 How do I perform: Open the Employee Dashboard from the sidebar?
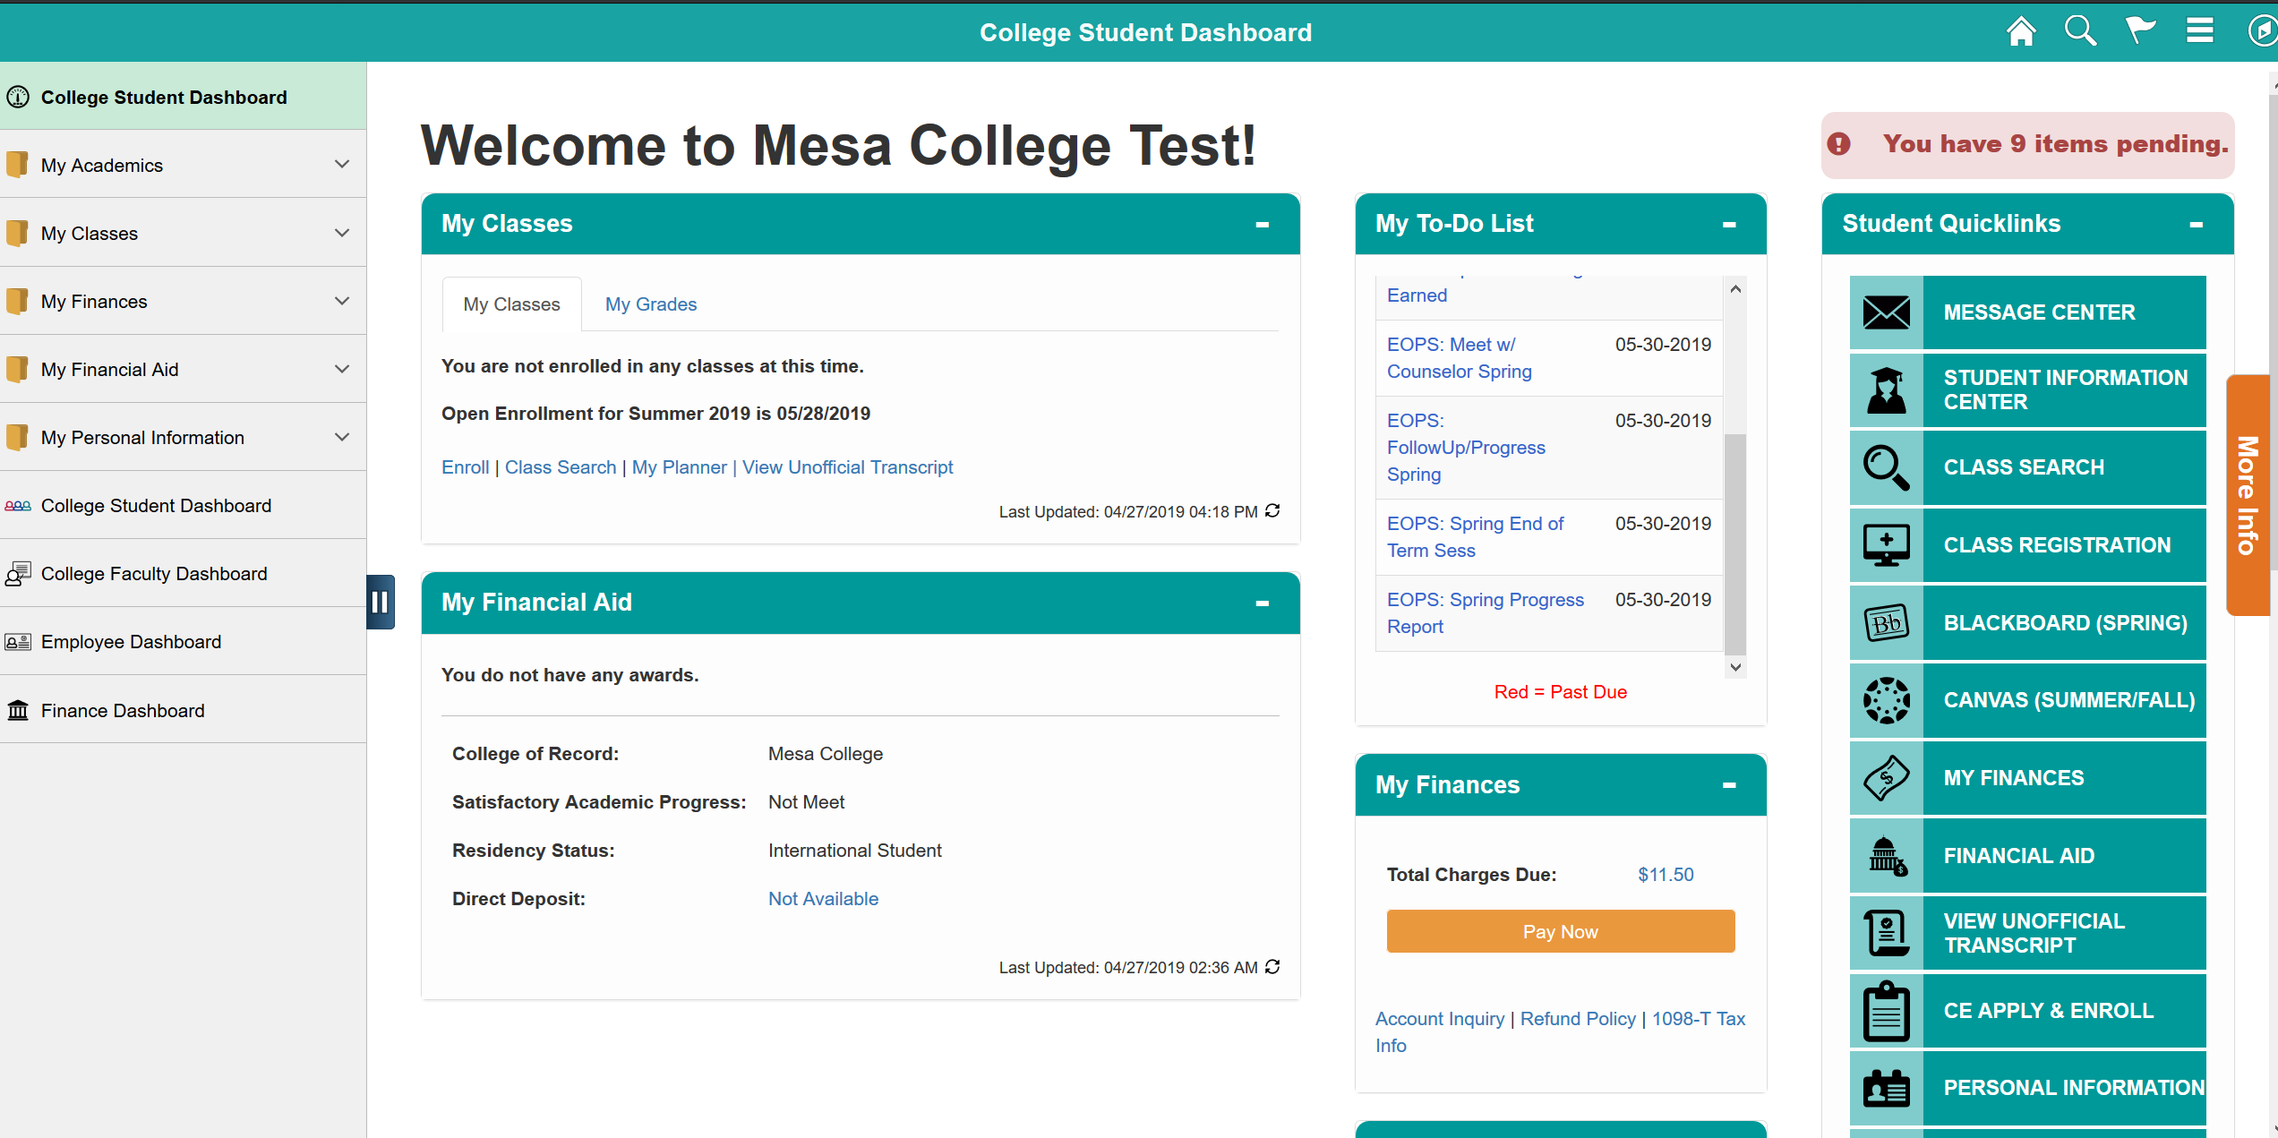[131, 641]
